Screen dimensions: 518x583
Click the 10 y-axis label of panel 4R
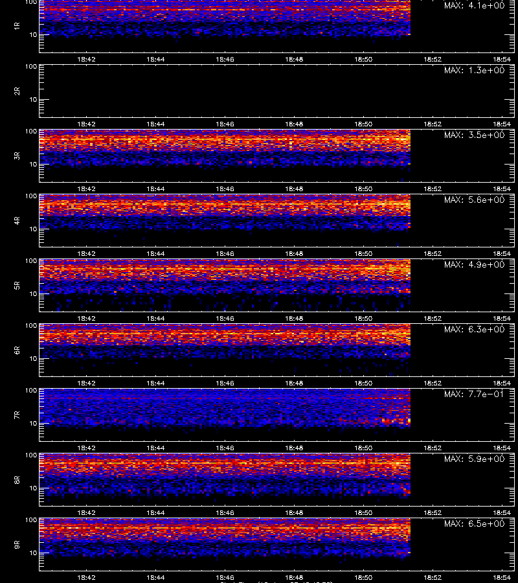tap(33, 229)
